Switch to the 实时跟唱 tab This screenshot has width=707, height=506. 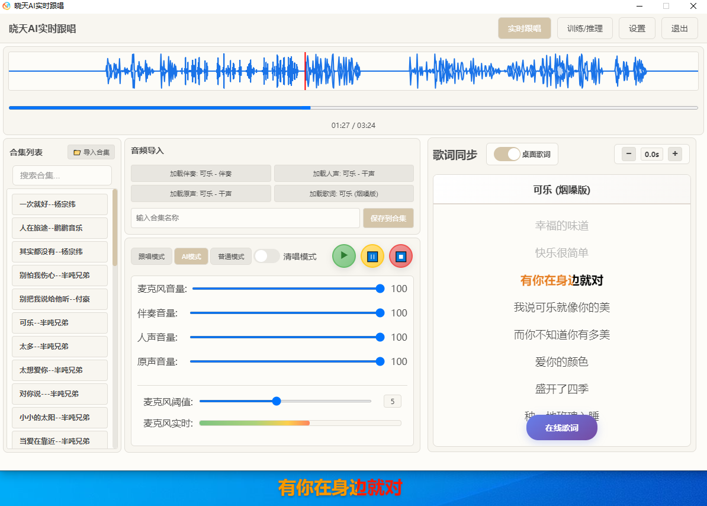coord(524,28)
